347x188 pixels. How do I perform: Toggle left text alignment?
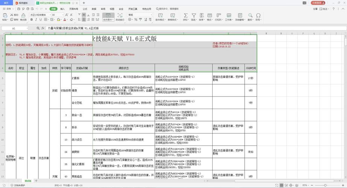[x=79, y=20]
